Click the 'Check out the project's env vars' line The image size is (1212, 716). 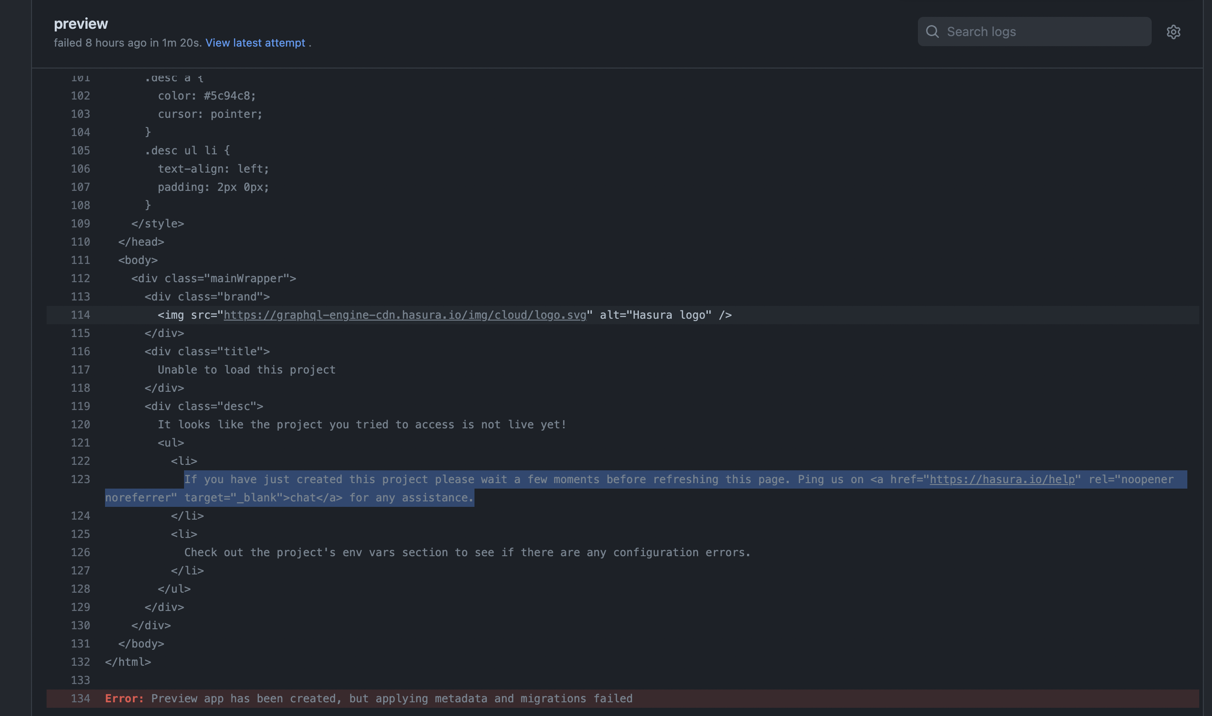[x=467, y=553]
